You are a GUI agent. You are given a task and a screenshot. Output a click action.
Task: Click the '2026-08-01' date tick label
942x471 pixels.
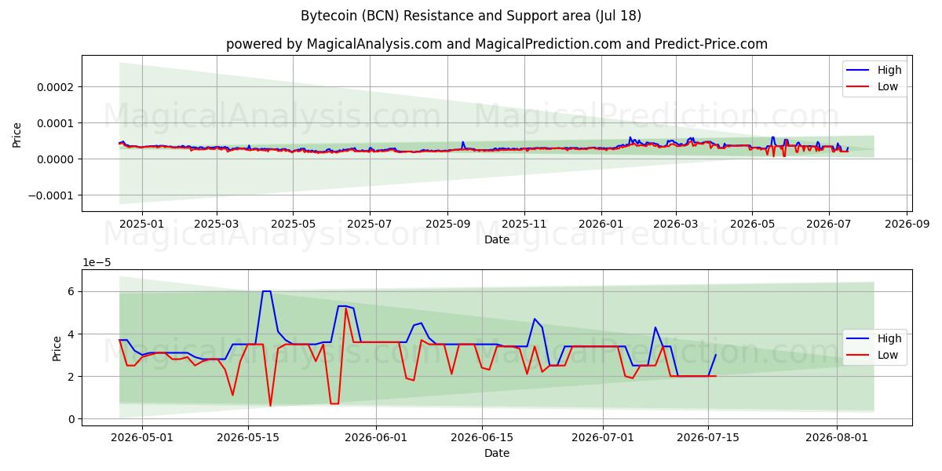(x=838, y=438)
